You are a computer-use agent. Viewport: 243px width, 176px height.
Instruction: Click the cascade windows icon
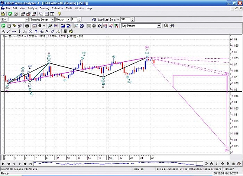41,14
